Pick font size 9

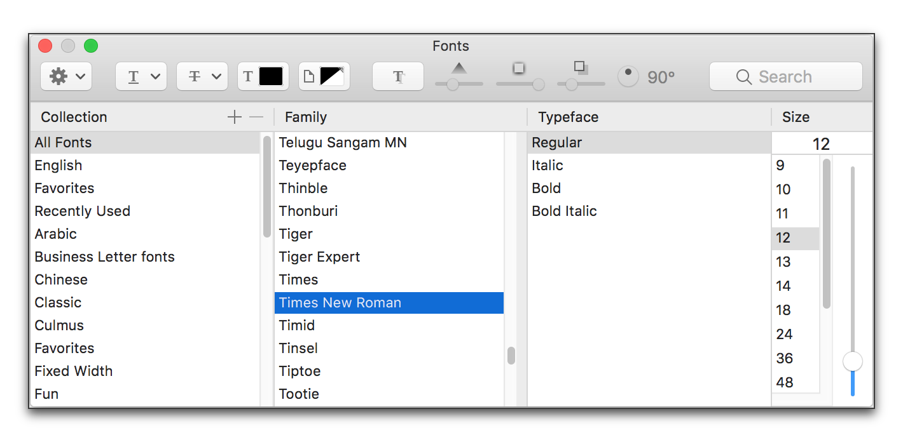pyautogui.click(x=796, y=165)
